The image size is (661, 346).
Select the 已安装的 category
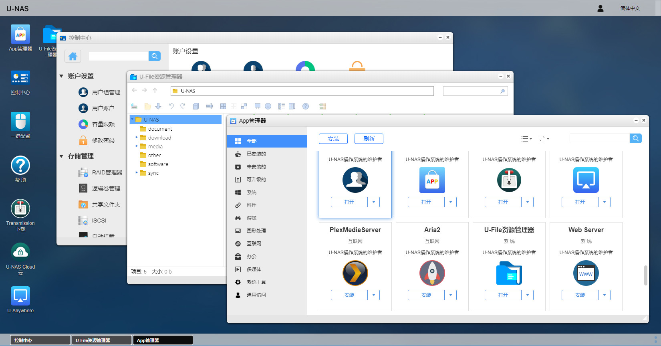(267, 154)
